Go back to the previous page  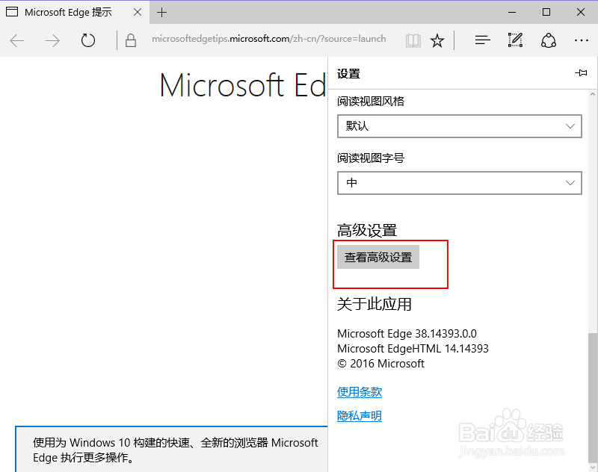point(17,40)
